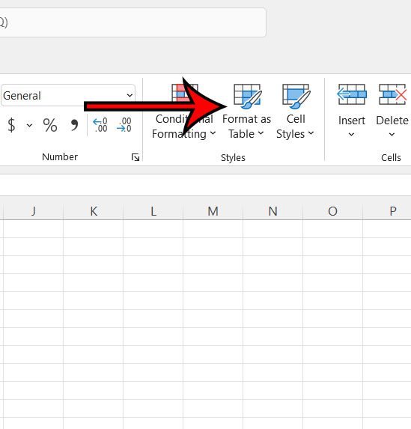Open Number group dialog launcher

136,157
